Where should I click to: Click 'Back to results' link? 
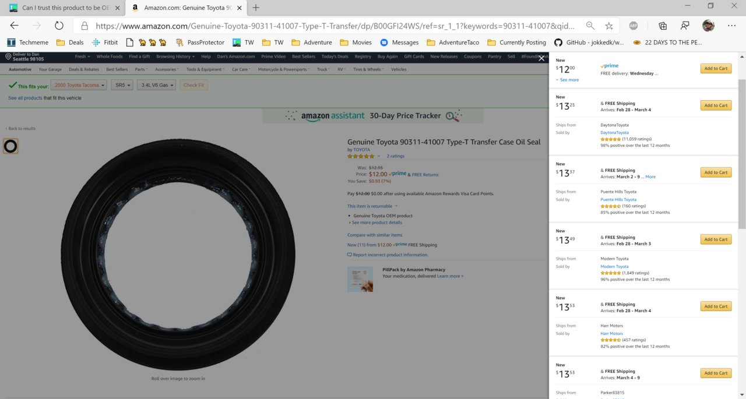pos(20,129)
